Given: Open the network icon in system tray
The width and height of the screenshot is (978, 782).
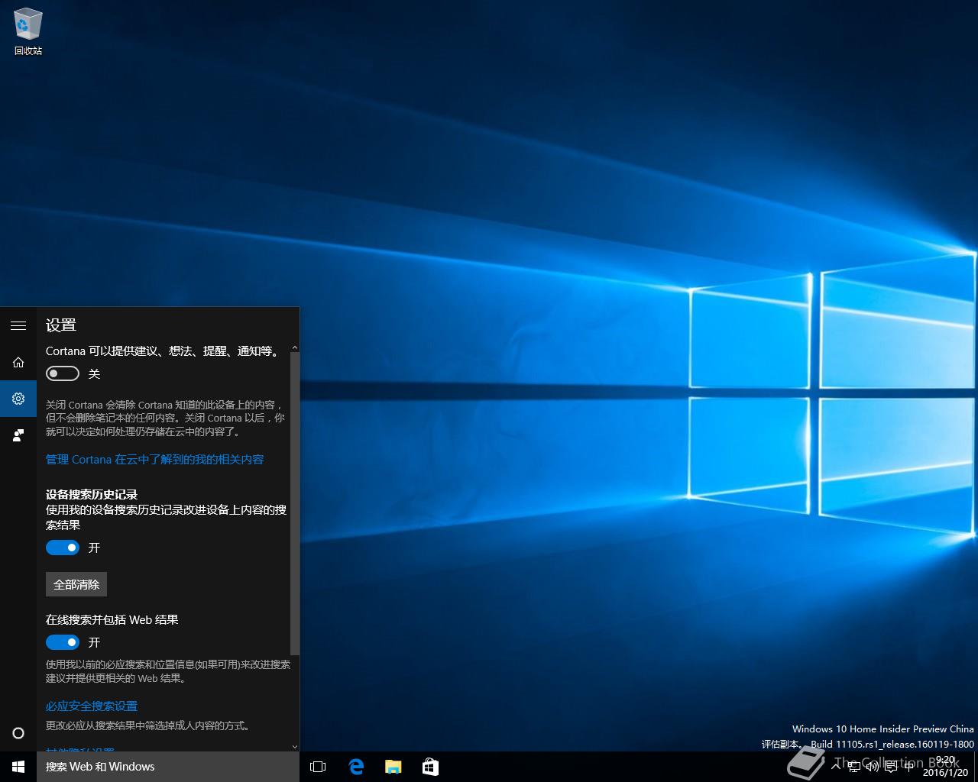Looking at the screenshot, I should click(854, 767).
